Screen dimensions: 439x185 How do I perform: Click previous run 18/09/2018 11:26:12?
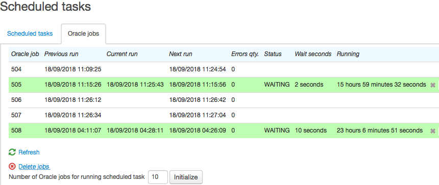[73, 100]
